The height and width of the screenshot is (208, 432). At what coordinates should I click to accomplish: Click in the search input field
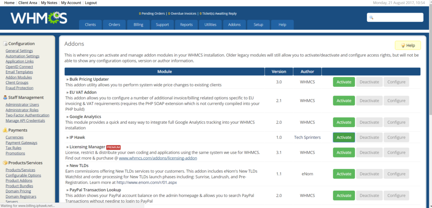point(395,17)
